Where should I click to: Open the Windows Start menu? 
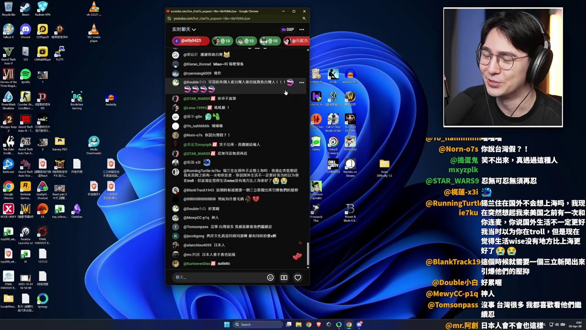(x=227, y=324)
